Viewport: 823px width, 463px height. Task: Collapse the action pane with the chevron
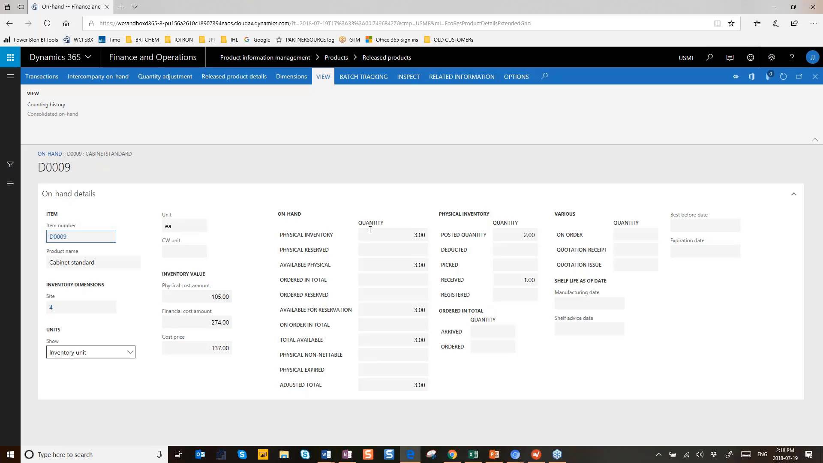click(815, 139)
